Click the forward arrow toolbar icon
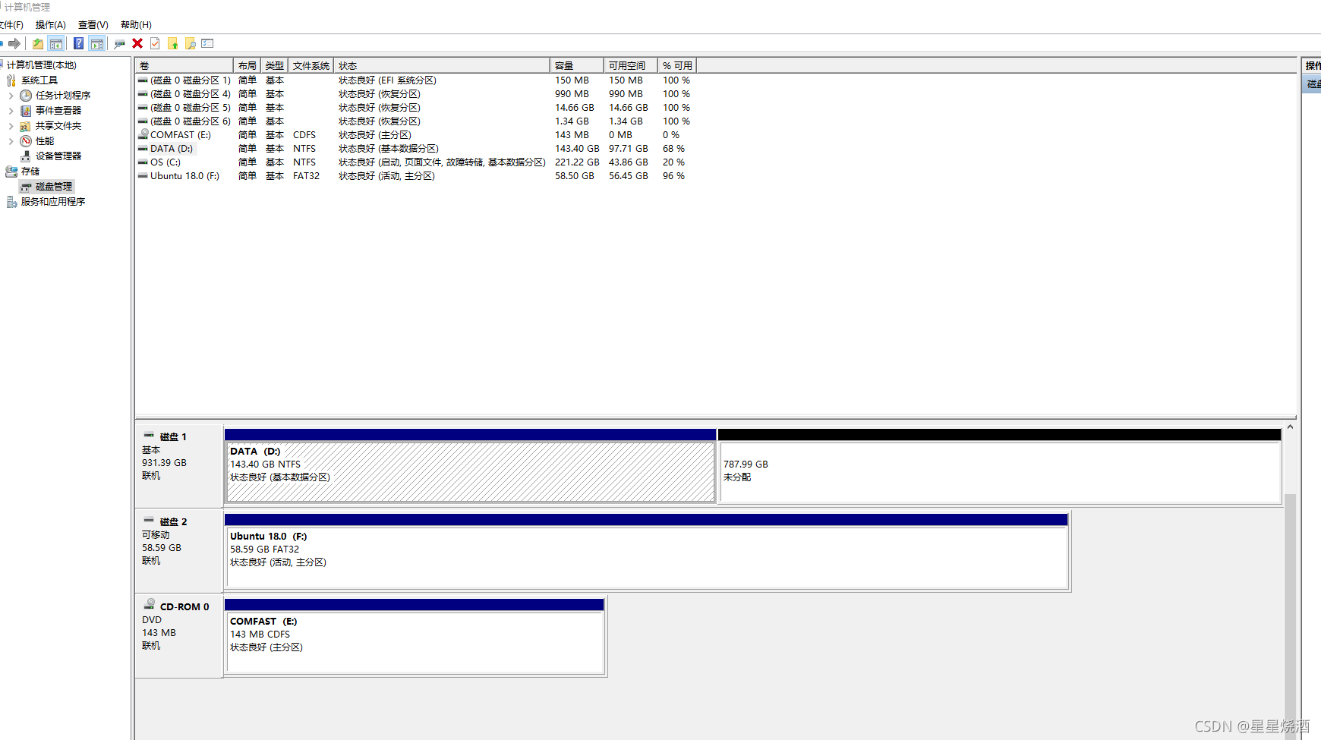This screenshot has width=1321, height=740. pyautogui.click(x=14, y=43)
